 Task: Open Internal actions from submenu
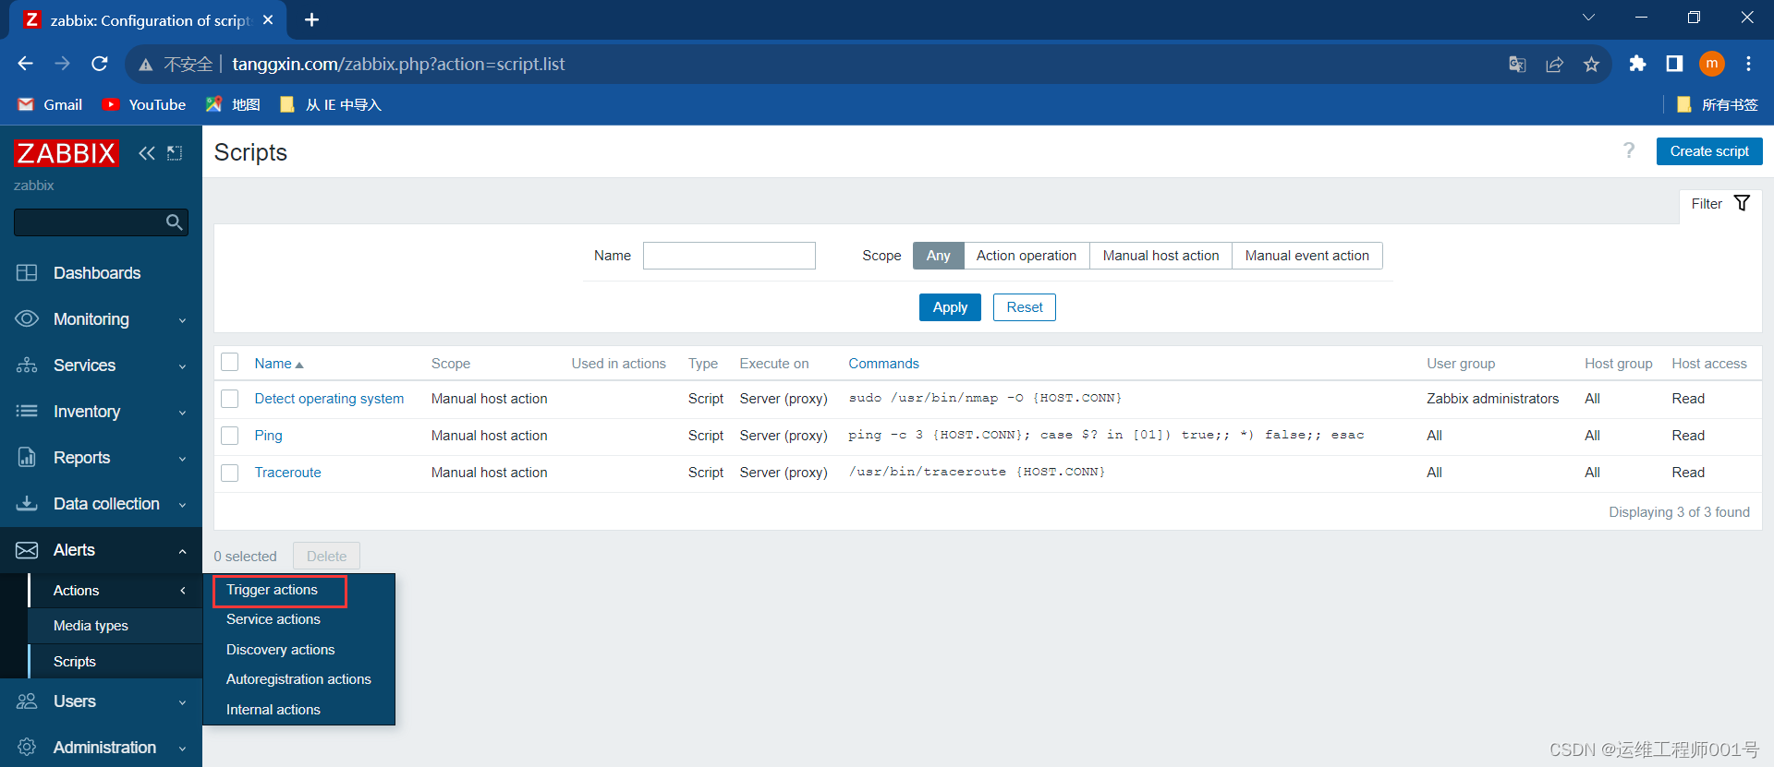(273, 710)
